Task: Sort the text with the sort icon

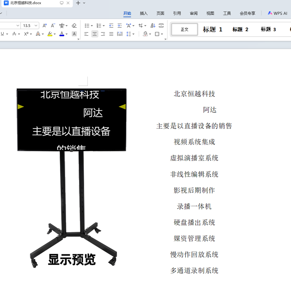Action: click(x=153, y=25)
